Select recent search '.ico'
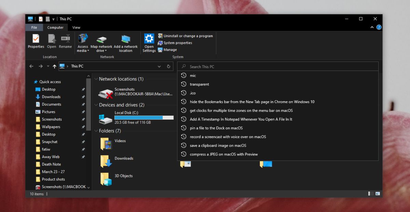 (x=278, y=93)
